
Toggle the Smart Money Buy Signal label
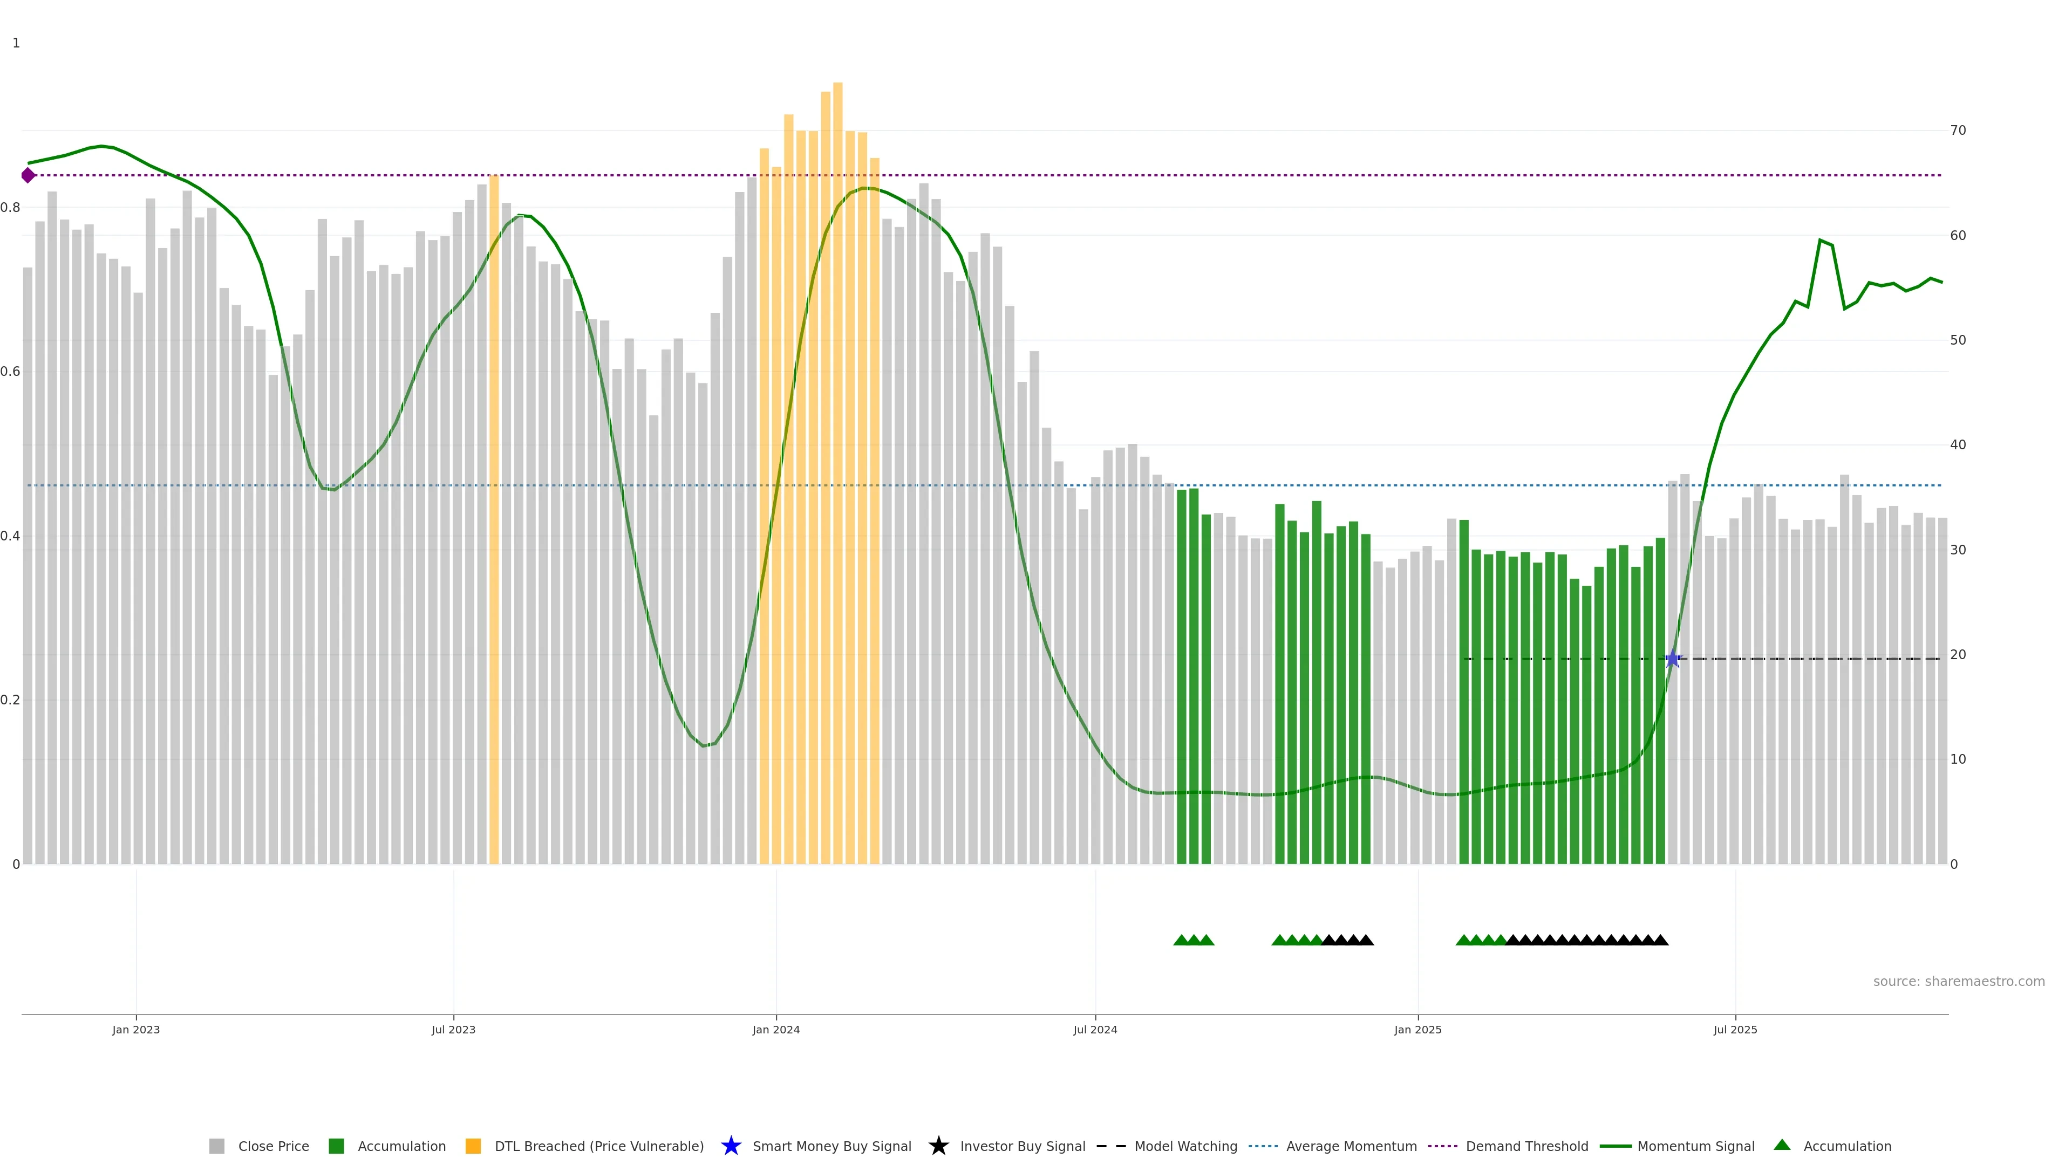[x=831, y=1146]
